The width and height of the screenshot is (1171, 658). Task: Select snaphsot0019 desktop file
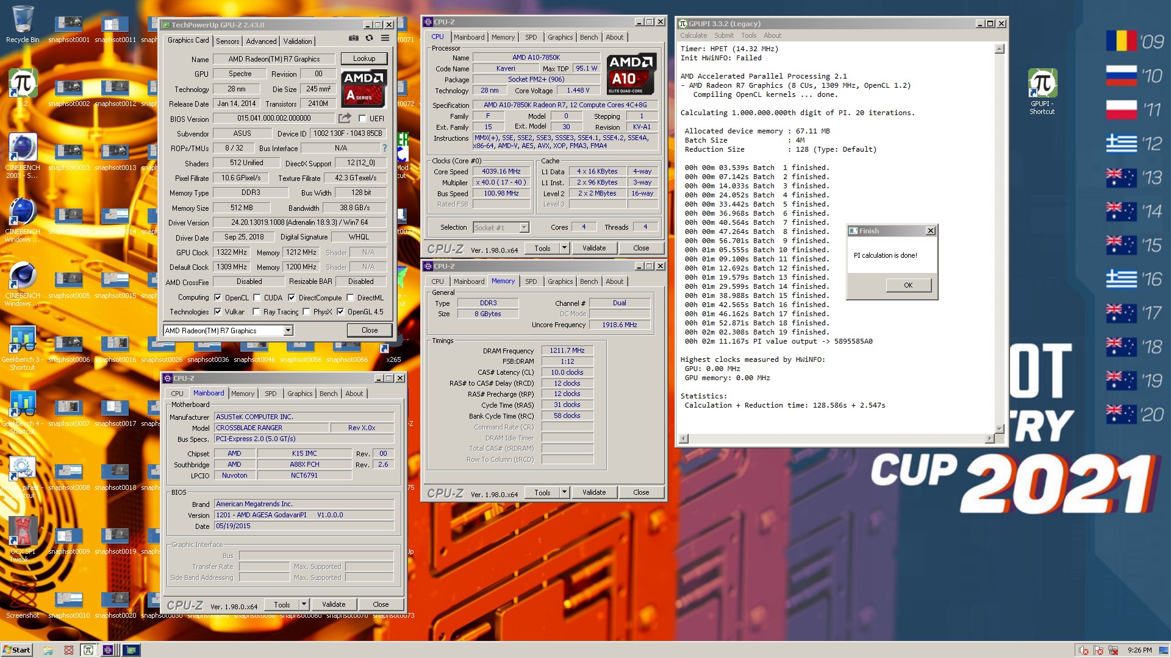click(115, 541)
